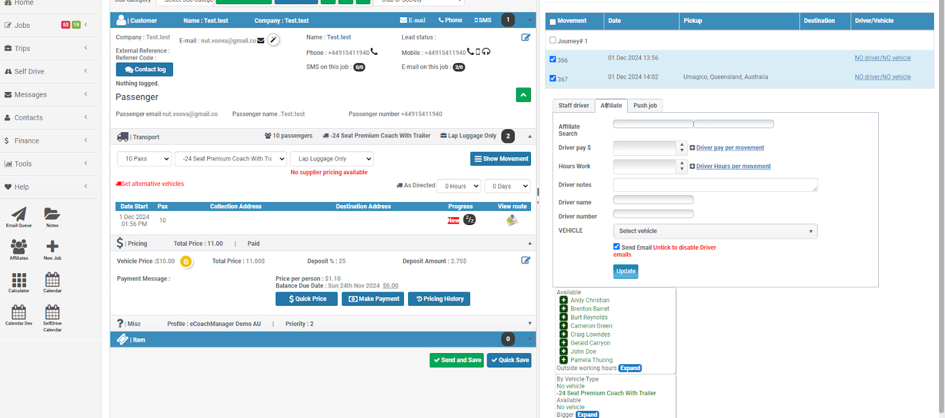
Task: Open the Calculator icon
Action: [x=19, y=280]
